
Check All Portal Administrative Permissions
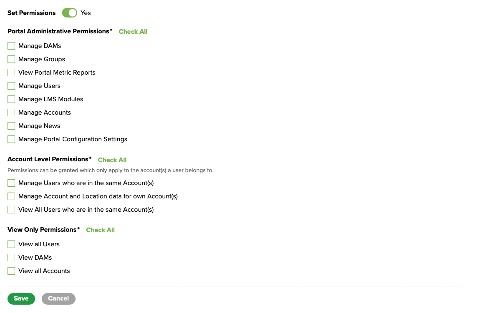coord(133,32)
